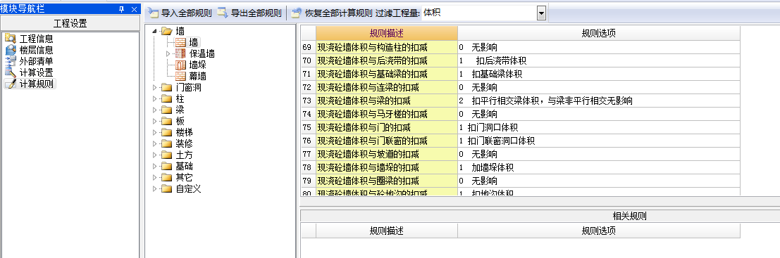
Task: Expand the 门窗洞 tree node
Action: pos(155,88)
